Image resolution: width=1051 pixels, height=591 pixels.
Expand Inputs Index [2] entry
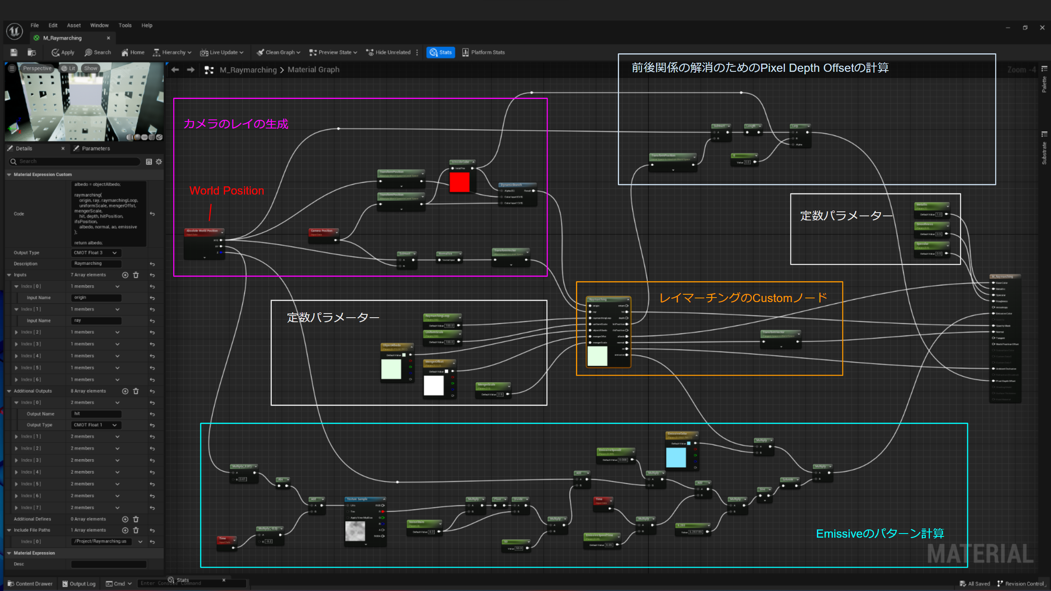point(16,332)
